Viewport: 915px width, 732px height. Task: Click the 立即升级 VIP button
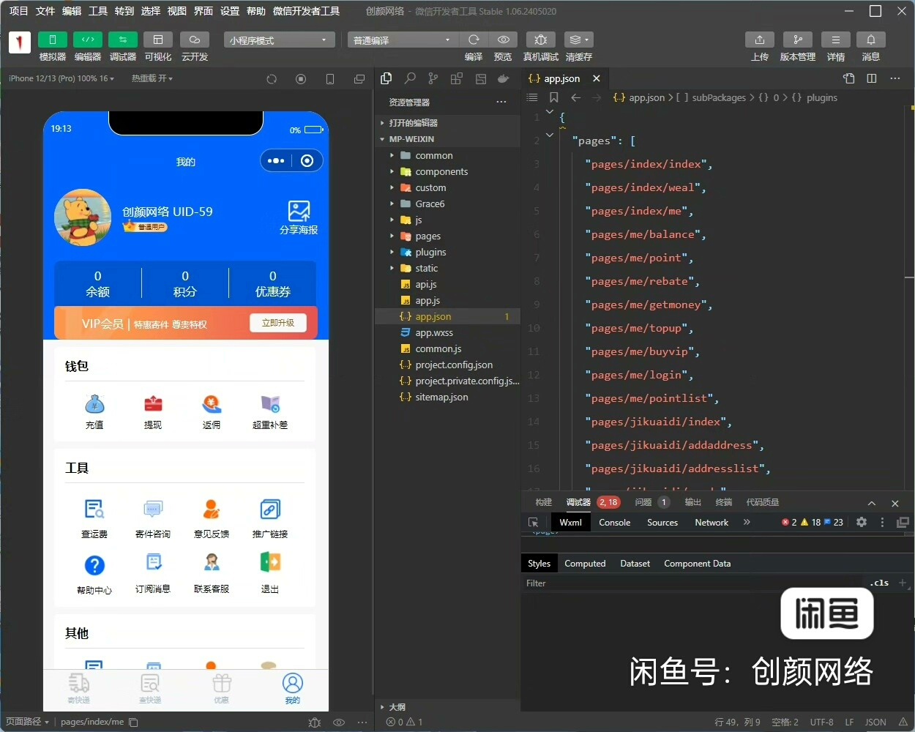pos(278,323)
